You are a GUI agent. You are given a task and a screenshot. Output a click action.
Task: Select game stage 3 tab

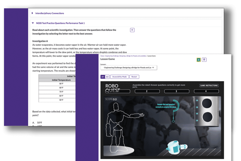point(177,91)
